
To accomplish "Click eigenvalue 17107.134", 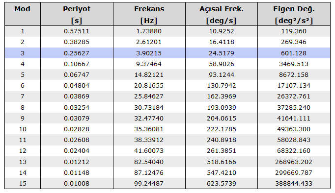I will point(294,86).
